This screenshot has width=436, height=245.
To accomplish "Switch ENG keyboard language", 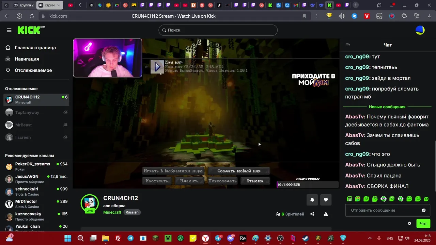I will [x=390, y=238].
